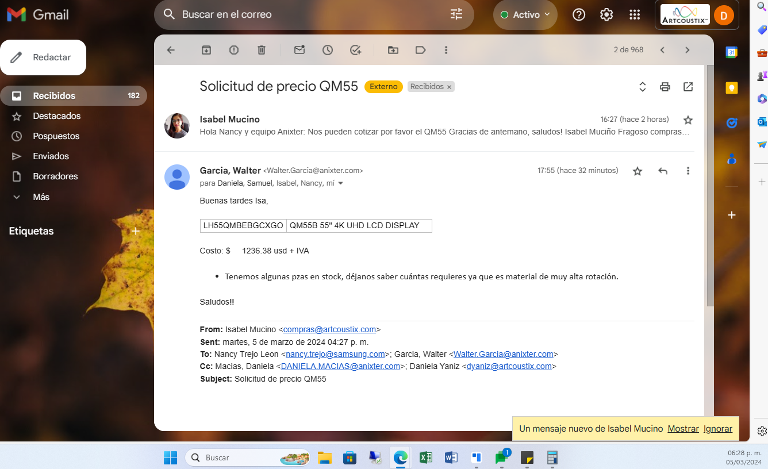Open Google Contacts side panel
768x469 pixels.
tap(732, 159)
